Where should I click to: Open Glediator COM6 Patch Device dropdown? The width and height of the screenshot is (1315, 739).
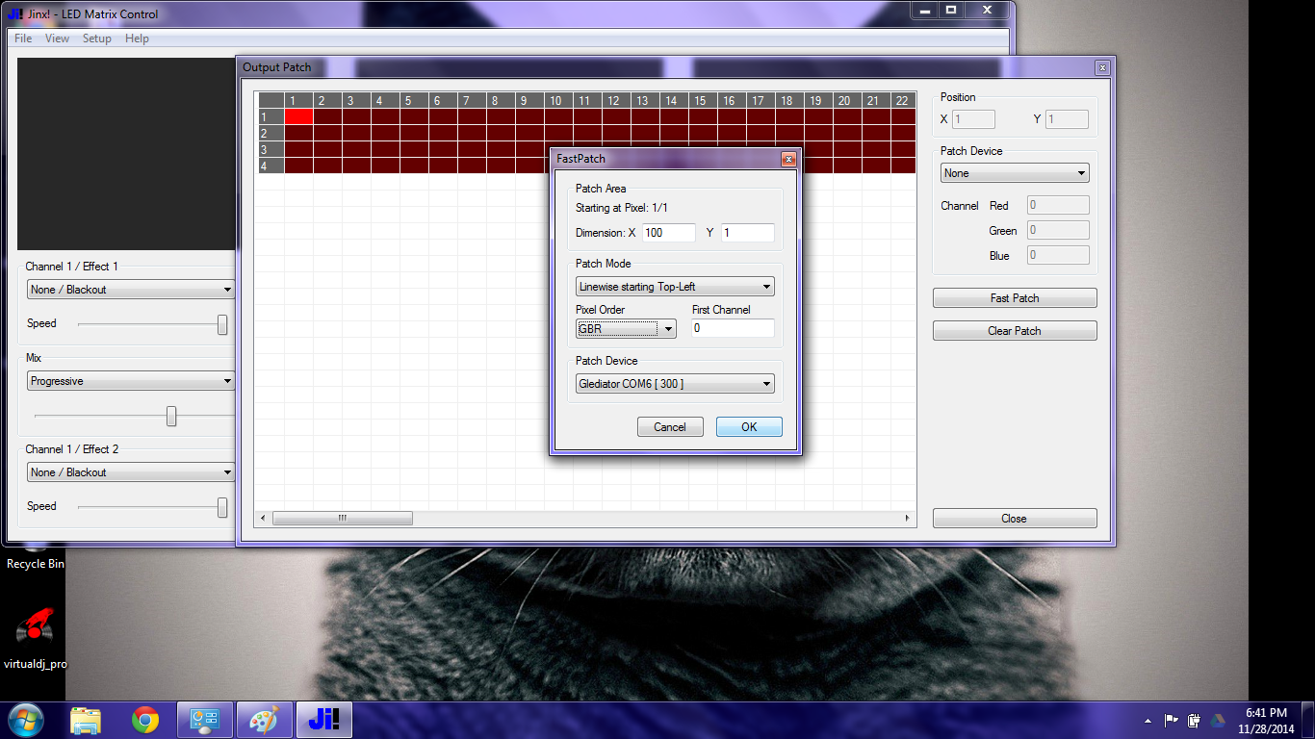point(675,384)
